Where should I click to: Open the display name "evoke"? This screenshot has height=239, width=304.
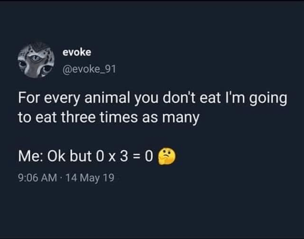pyautogui.click(x=73, y=52)
